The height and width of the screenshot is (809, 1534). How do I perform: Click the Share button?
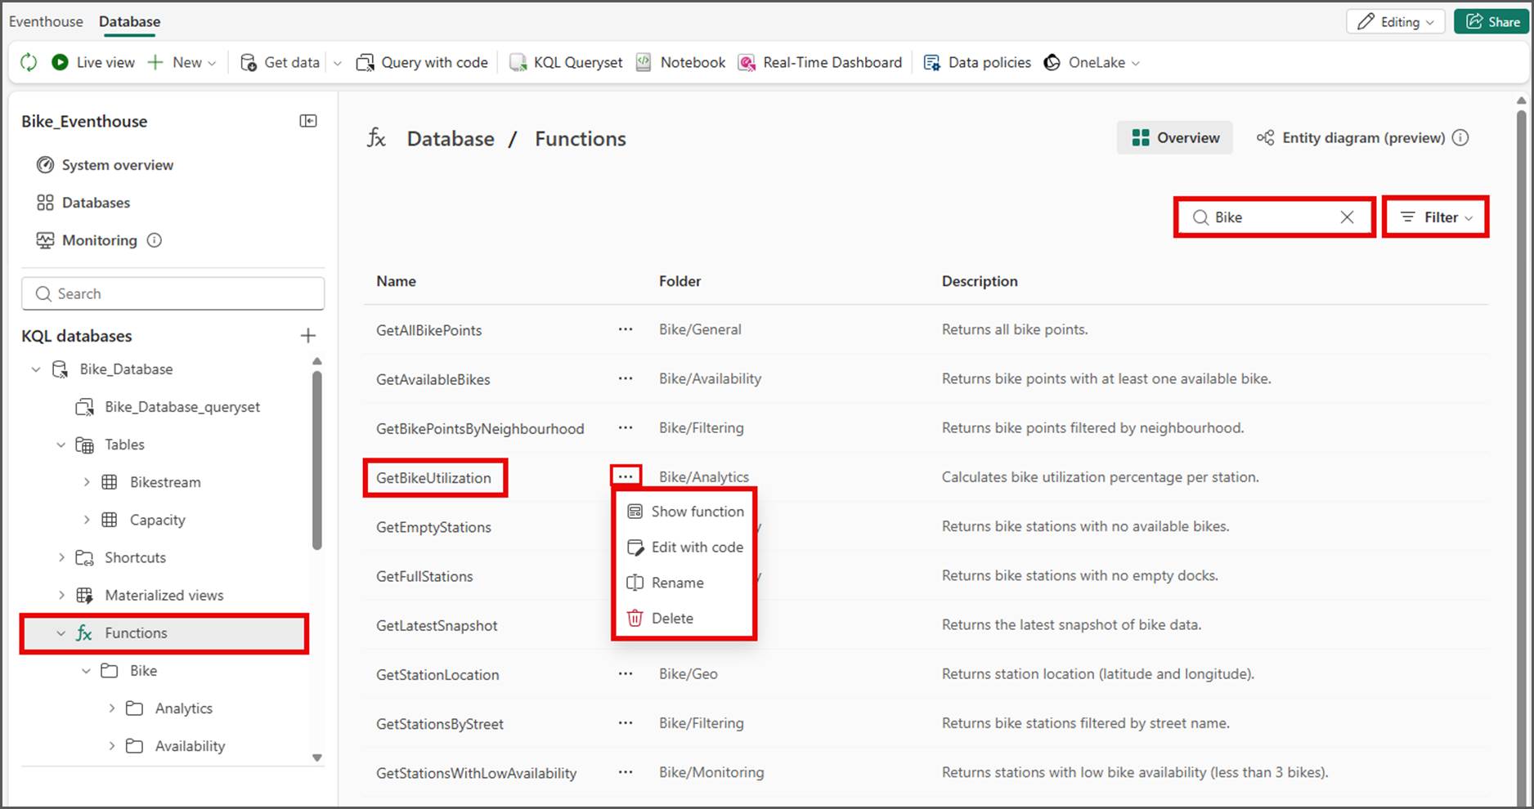coord(1491,21)
